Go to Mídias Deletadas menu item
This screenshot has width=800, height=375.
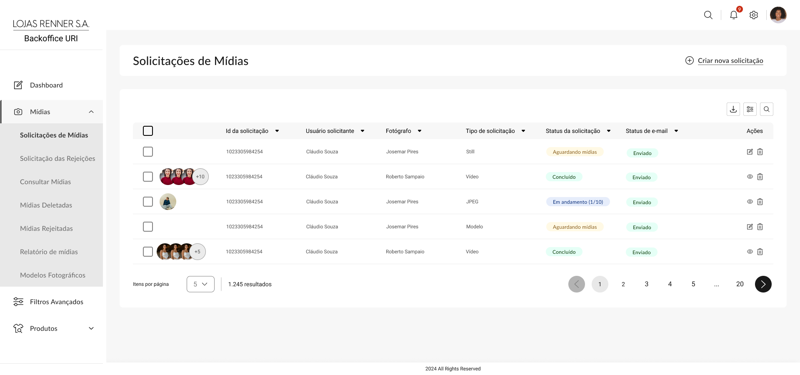(x=46, y=205)
